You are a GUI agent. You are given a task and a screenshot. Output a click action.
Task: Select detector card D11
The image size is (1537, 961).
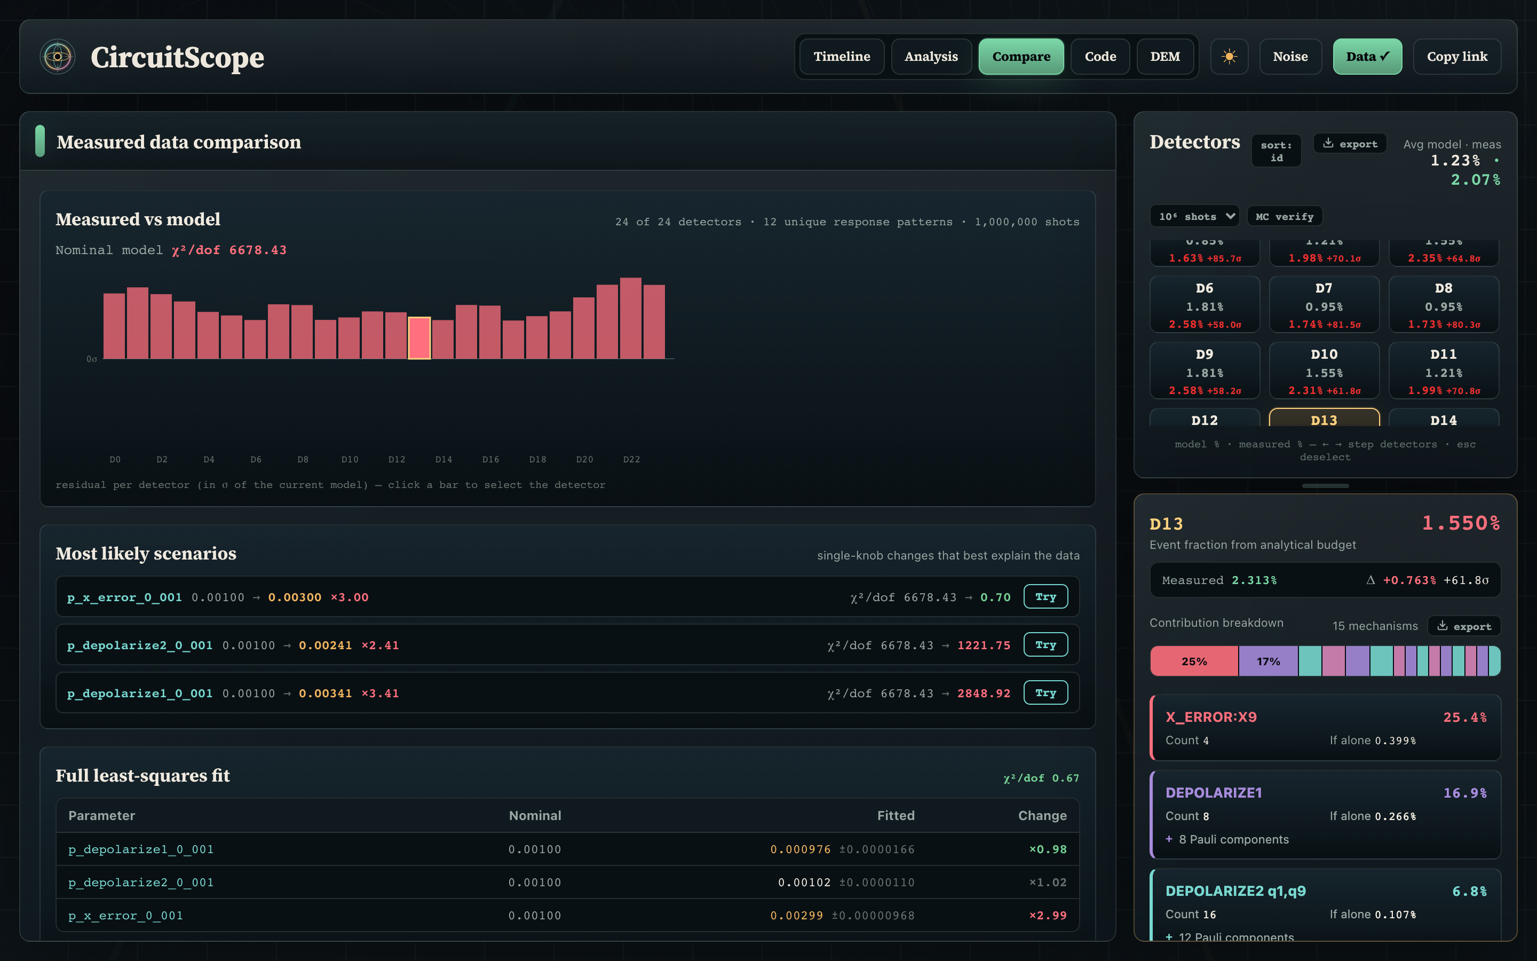point(1444,371)
